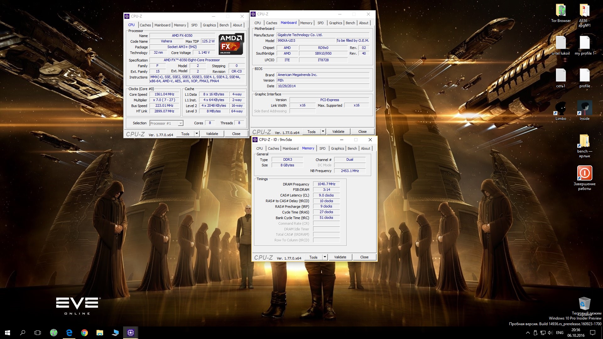Click the Core Voltage 1.140 V value
Viewport: 603px width, 339px height.
point(204,52)
